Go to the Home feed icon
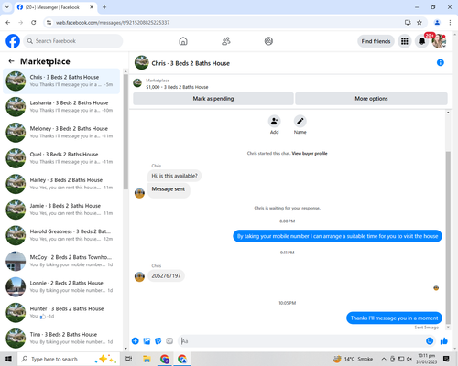458x366 pixels. tap(183, 41)
